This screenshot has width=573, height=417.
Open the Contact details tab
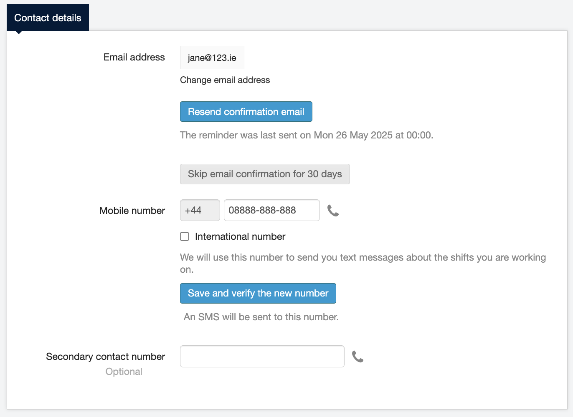[x=48, y=18]
